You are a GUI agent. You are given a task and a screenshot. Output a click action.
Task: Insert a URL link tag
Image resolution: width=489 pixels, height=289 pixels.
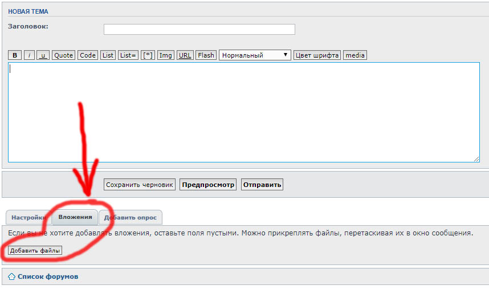coord(185,55)
